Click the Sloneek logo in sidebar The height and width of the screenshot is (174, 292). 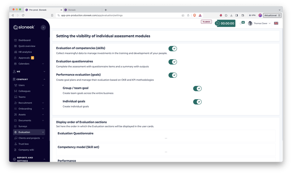click(24, 27)
